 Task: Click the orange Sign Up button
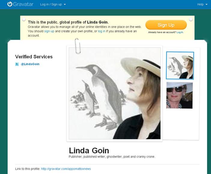pos(166,25)
